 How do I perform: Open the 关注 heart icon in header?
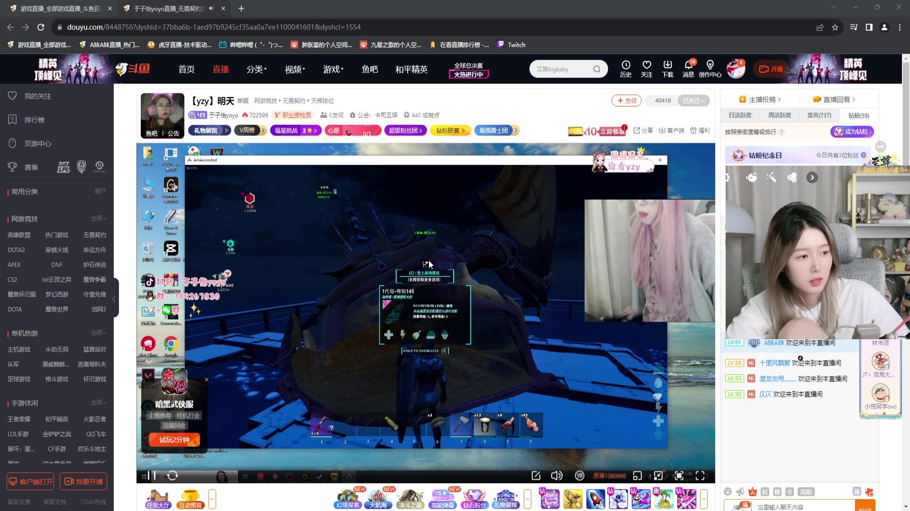pos(646,69)
